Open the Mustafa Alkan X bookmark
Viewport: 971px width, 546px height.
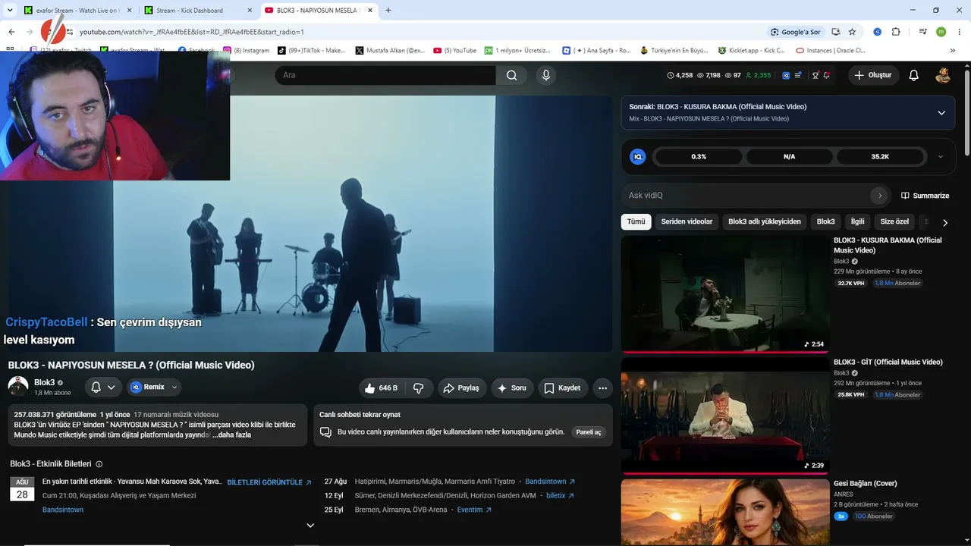[390, 50]
